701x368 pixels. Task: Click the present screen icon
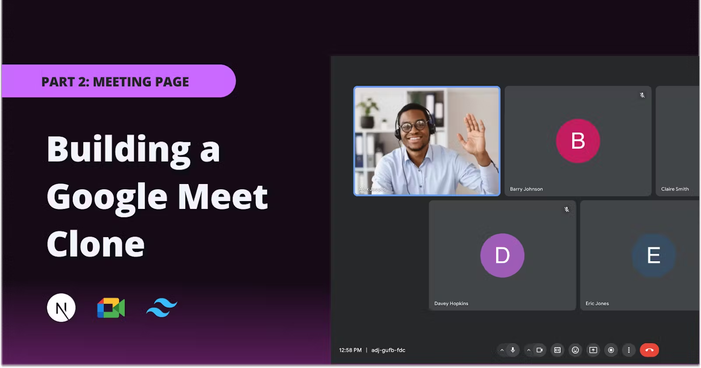[x=593, y=350]
